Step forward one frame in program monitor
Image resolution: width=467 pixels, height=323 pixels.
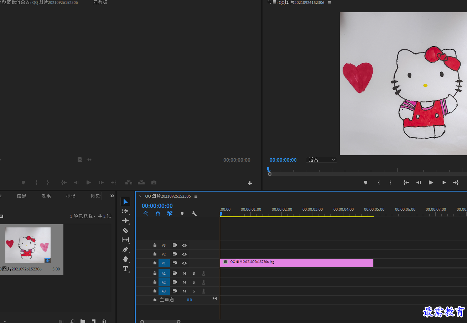point(443,183)
